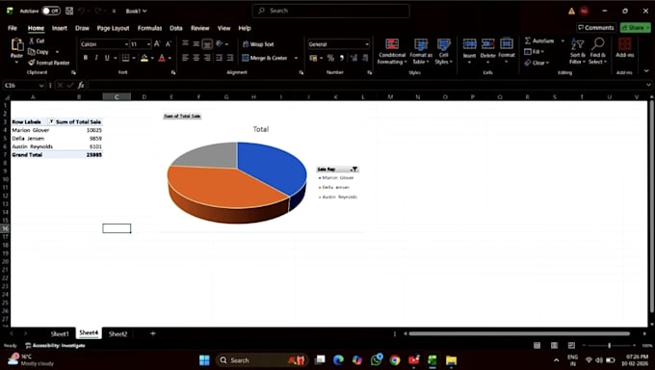Switch to Sheet2 tab
The width and height of the screenshot is (655, 370).
(x=118, y=333)
